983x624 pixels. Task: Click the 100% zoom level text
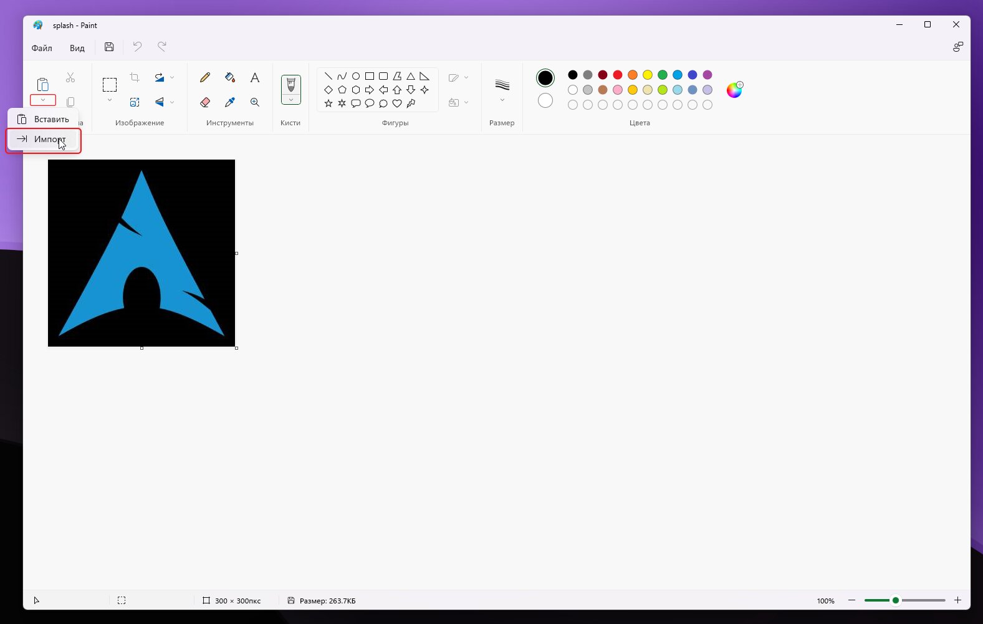point(825,601)
